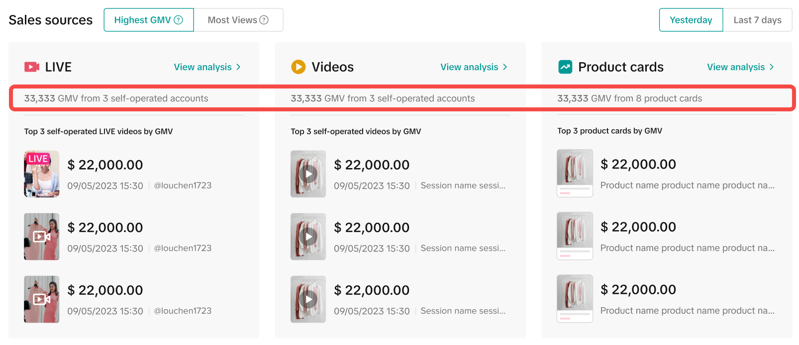Click the chevron next to Product cards View analysis

coord(772,67)
